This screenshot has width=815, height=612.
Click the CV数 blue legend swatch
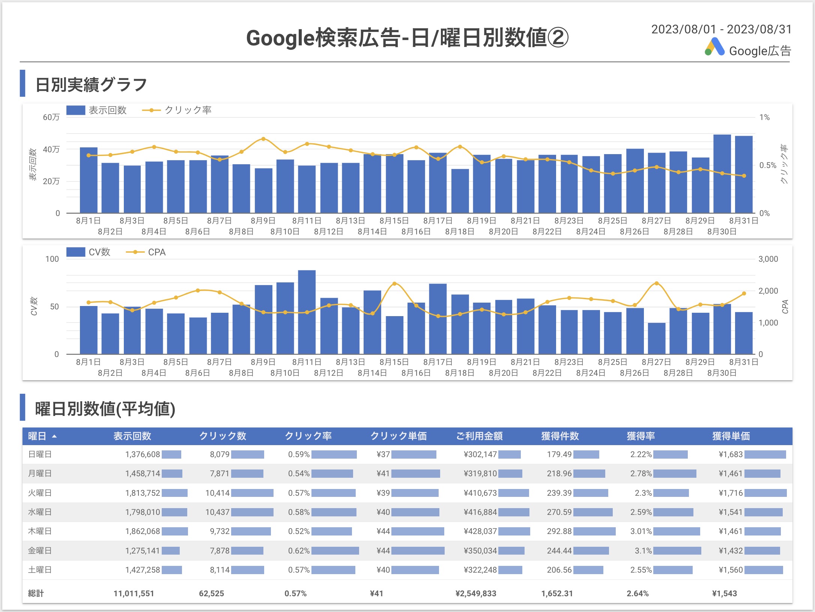[x=76, y=252]
